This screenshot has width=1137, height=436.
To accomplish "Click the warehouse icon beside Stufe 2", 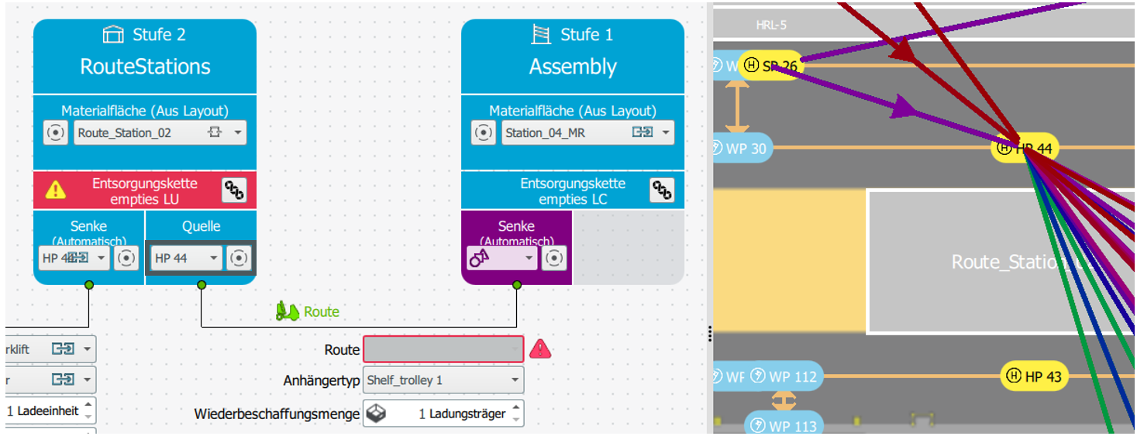I will pos(113,35).
